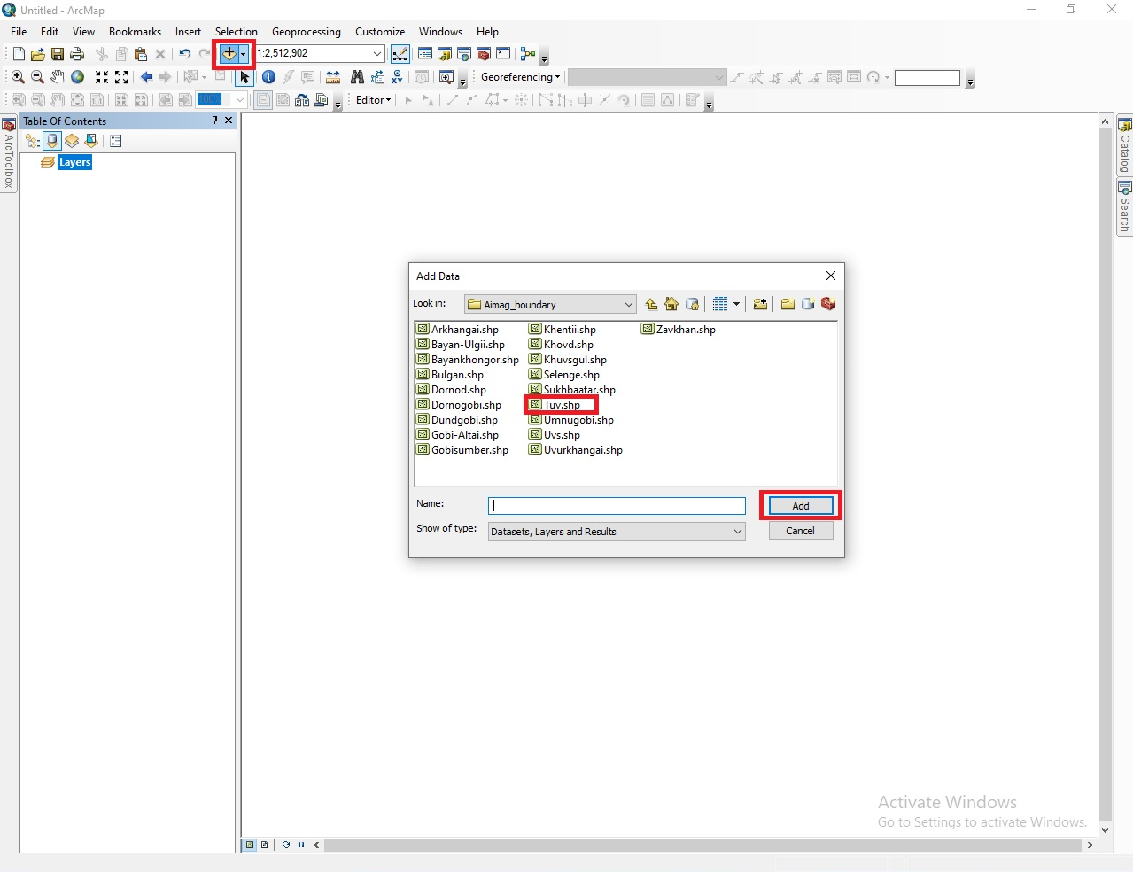The width and height of the screenshot is (1133, 872).
Task: Click the Add Data toolbar button
Action: 229,54
